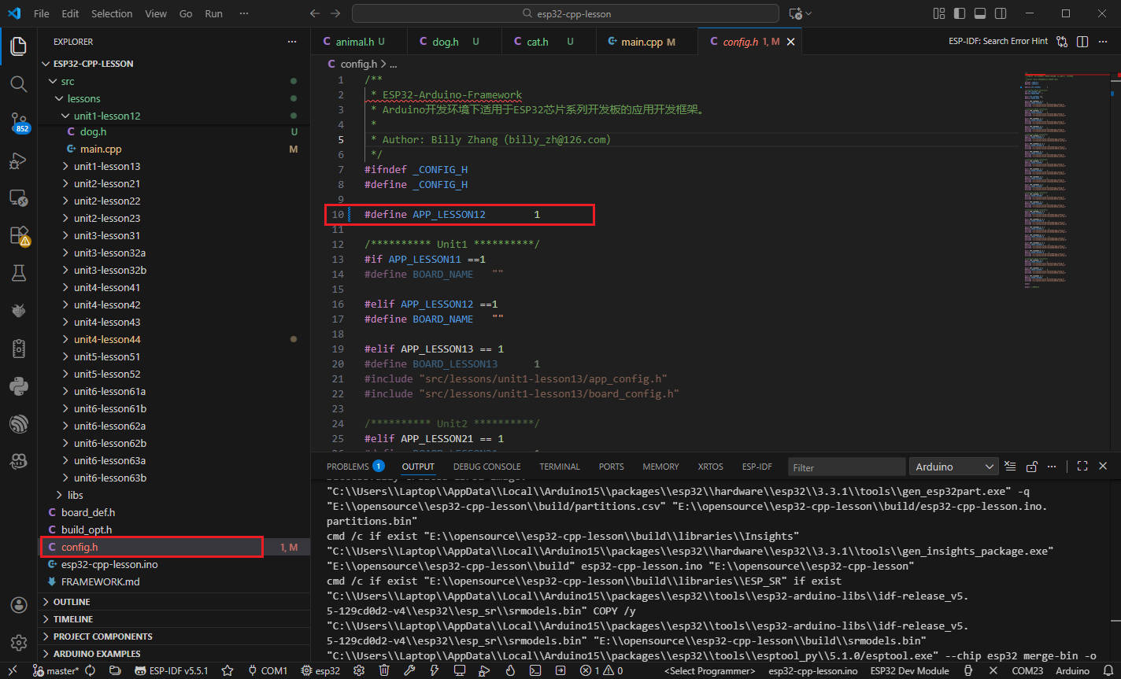Split the editor to the right
Image resolution: width=1121 pixels, height=679 pixels.
(x=1082, y=42)
